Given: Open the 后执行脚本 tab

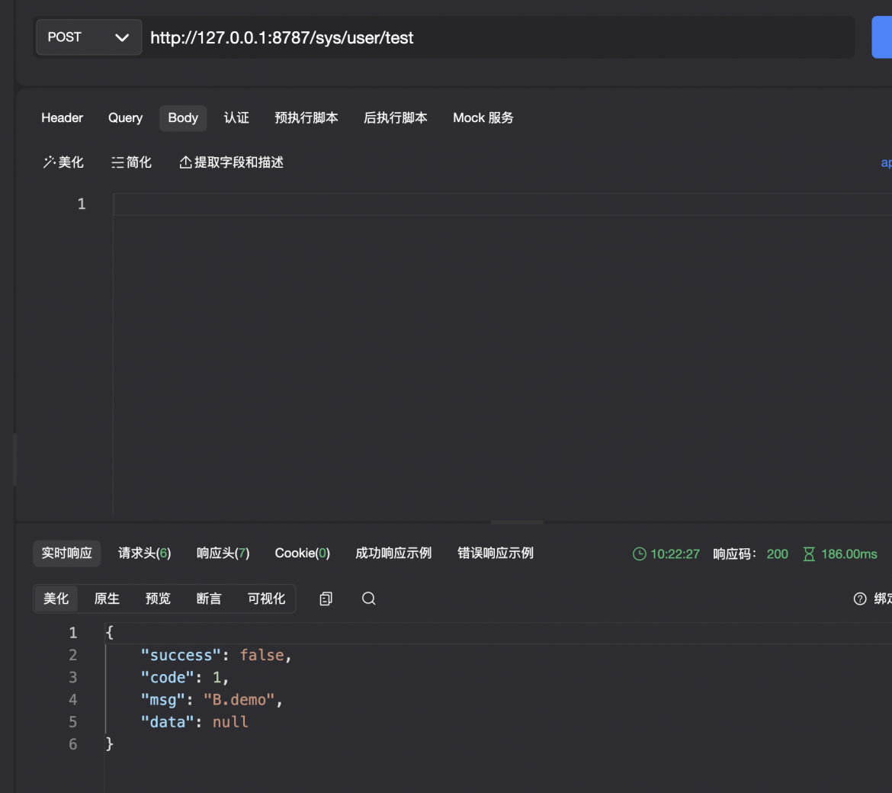Looking at the screenshot, I should pos(396,117).
